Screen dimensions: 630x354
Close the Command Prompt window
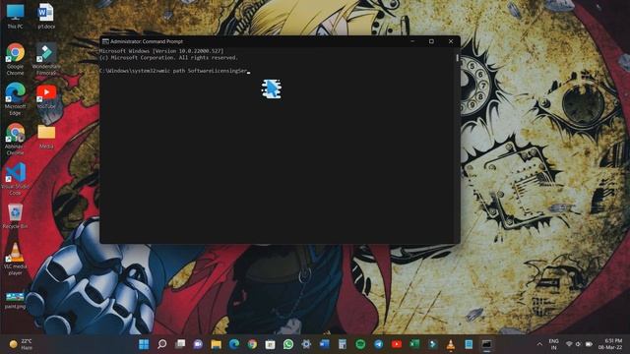tap(451, 41)
